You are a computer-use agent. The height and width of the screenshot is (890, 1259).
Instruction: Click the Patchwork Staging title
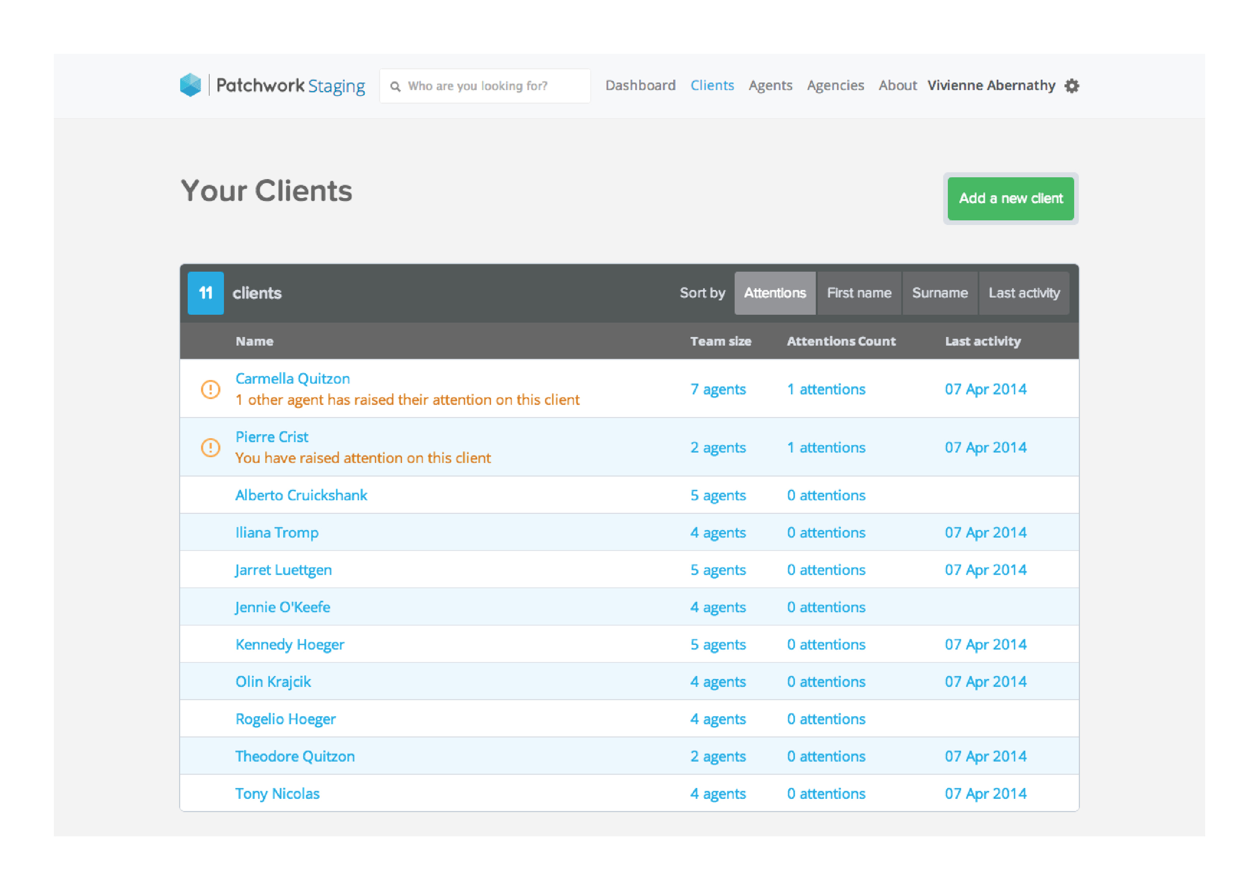tap(291, 86)
